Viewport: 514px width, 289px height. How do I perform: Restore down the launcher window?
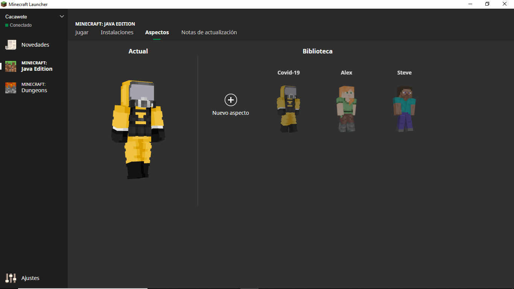click(487, 4)
